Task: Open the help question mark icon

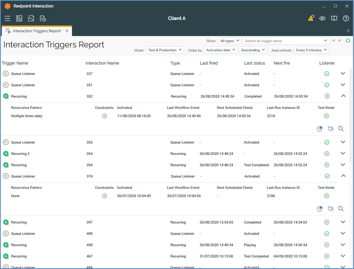Action: pyautogui.click(x=346, y=18)
